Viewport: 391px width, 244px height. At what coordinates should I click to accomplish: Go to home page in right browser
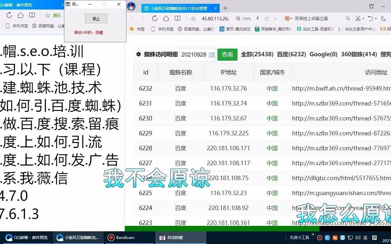166,18
